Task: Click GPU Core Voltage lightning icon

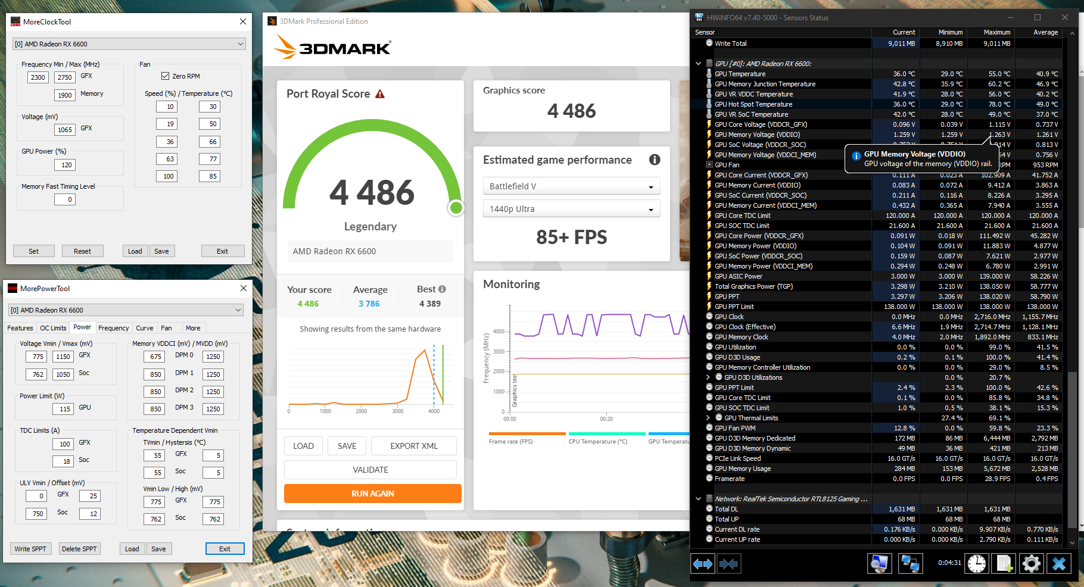Action: 709,124
